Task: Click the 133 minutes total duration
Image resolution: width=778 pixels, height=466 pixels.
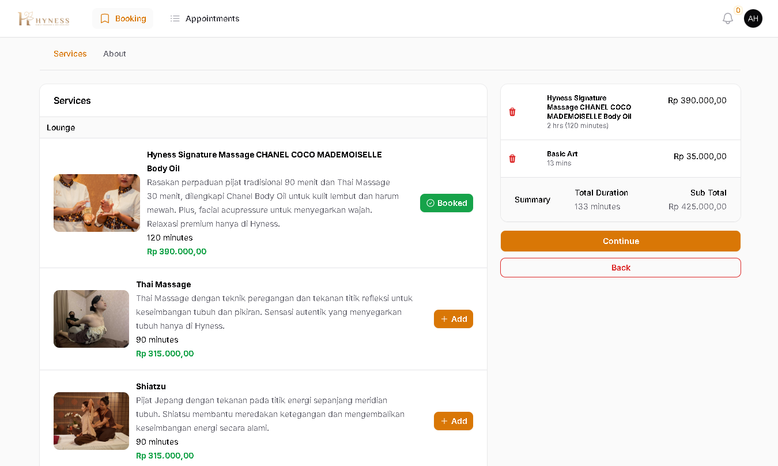Action: [598, 206]
